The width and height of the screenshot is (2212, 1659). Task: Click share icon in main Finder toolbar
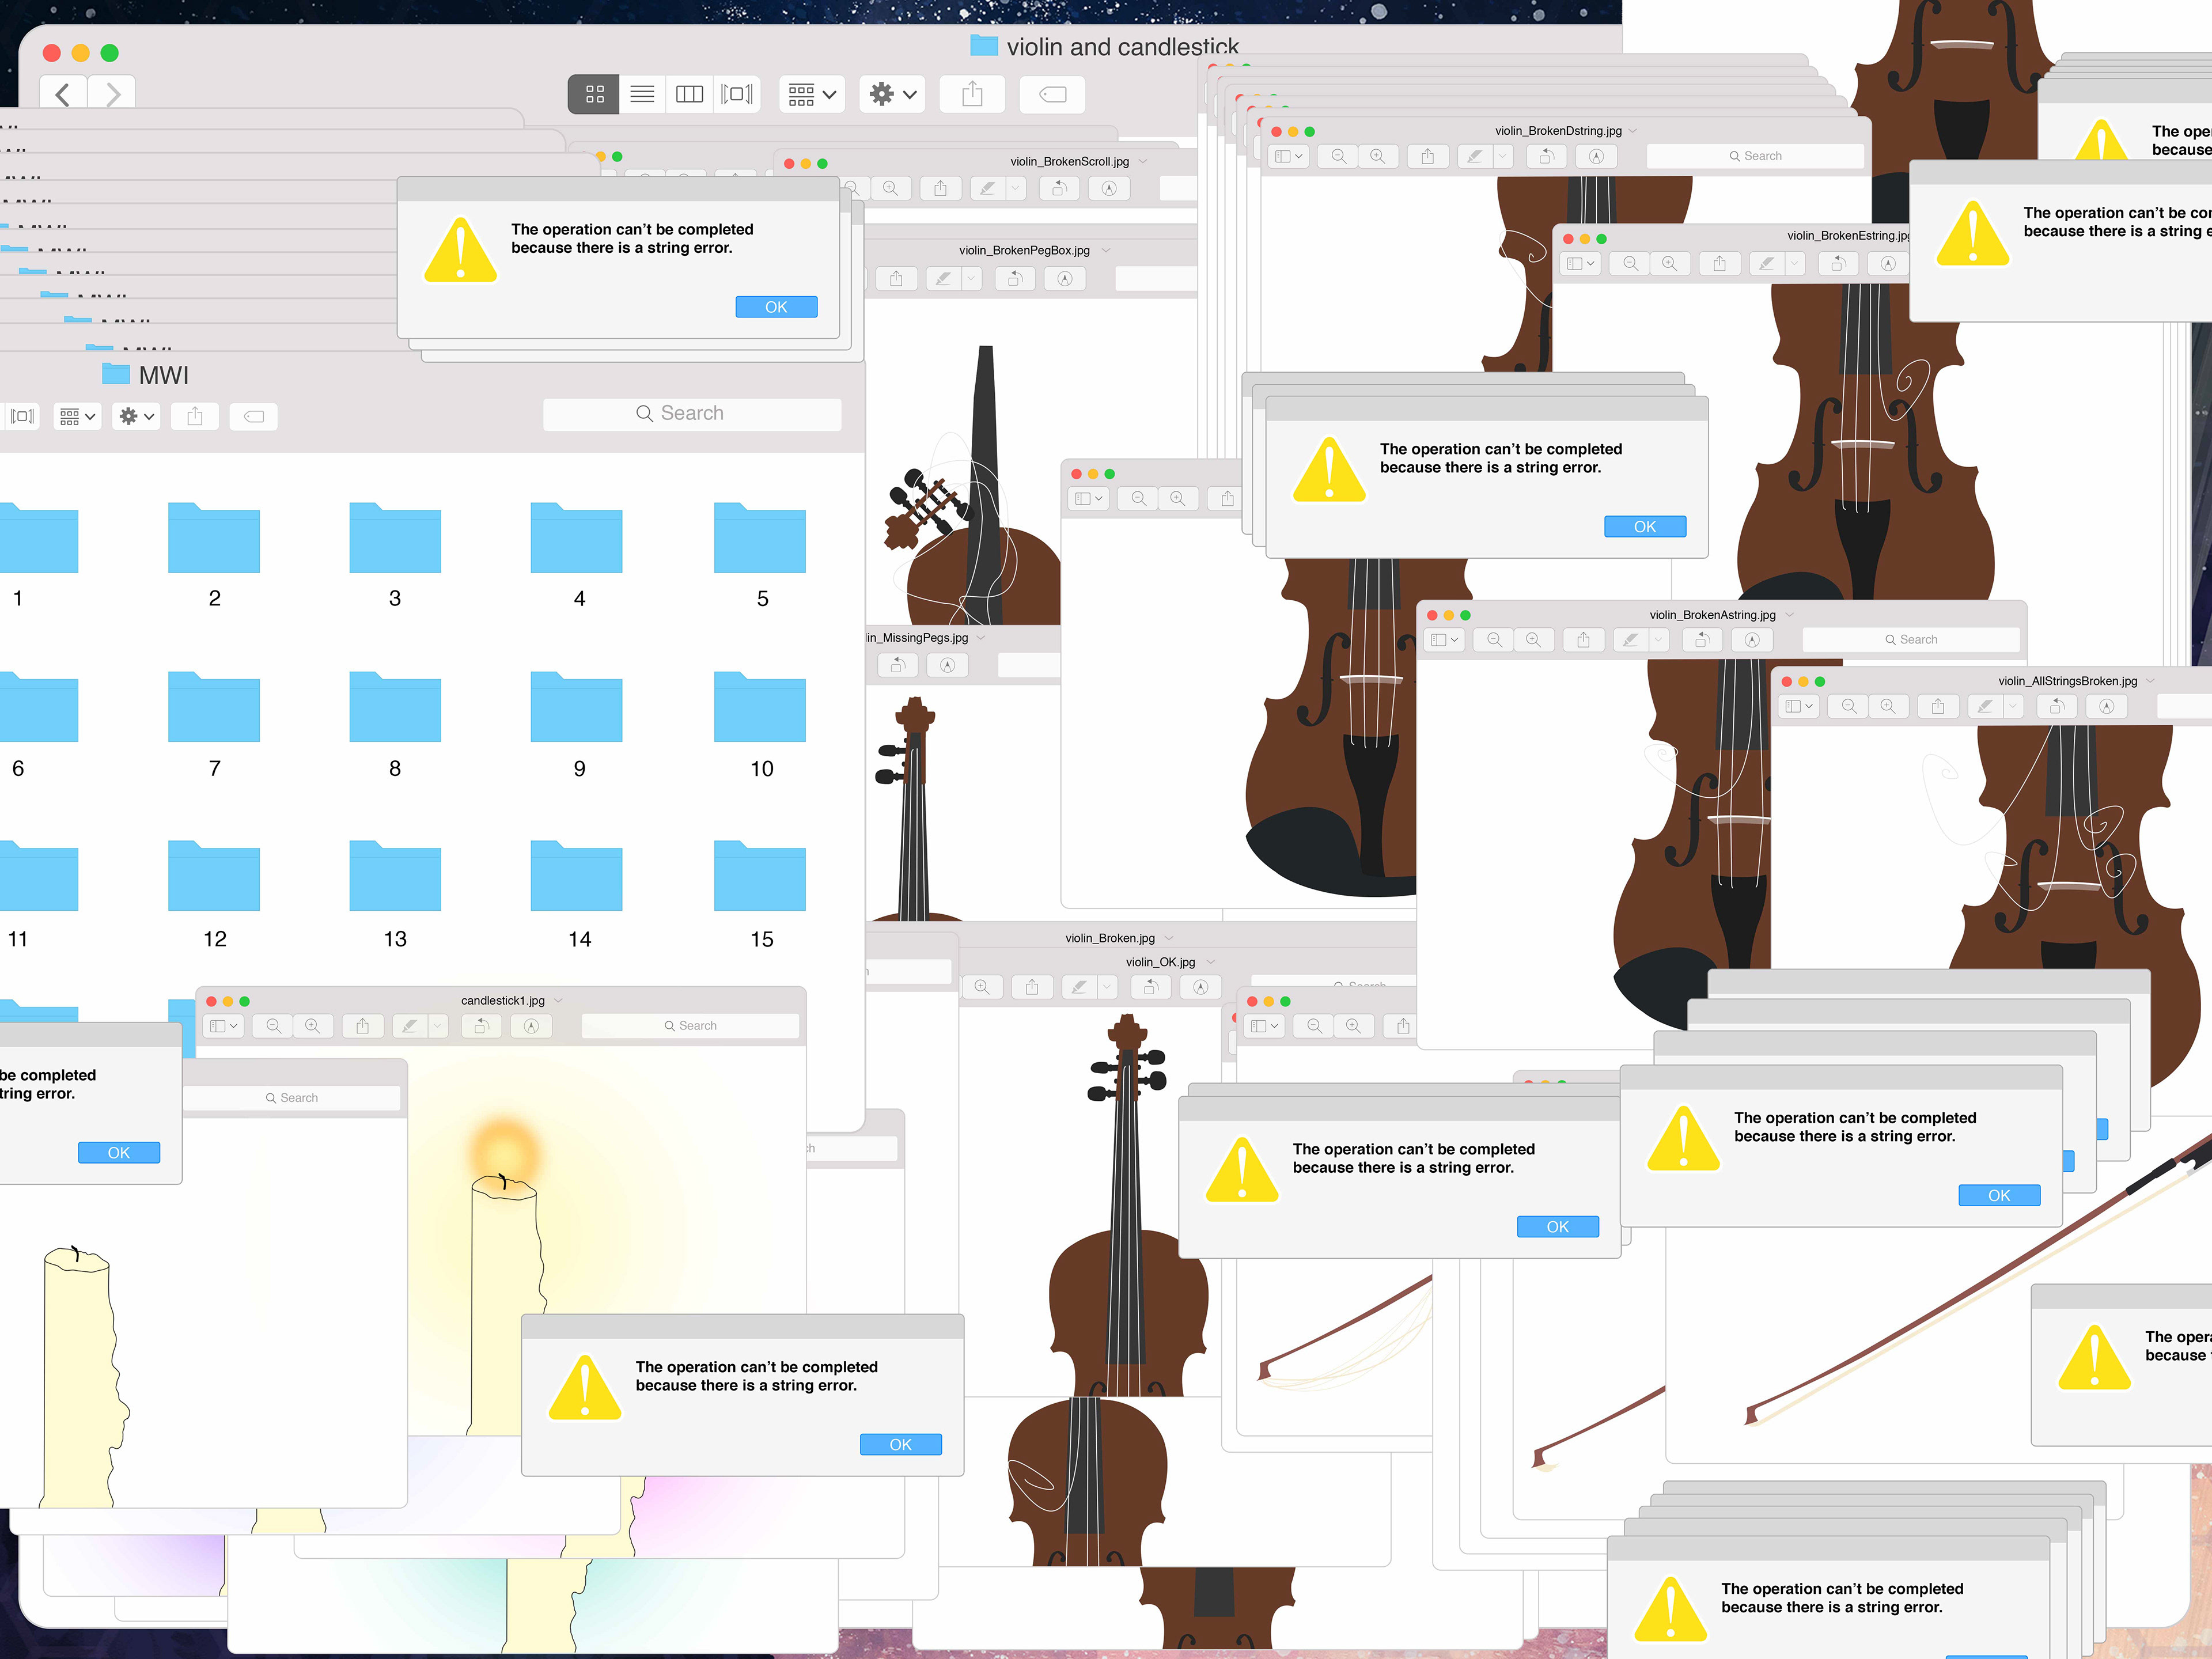click(972, 94)
